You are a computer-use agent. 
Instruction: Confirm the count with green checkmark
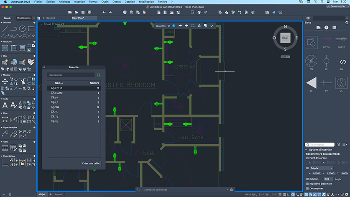212,26
